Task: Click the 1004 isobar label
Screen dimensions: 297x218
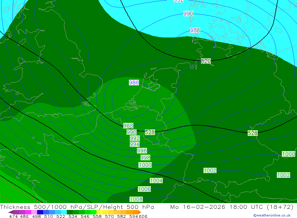Action: pos(156,181)
